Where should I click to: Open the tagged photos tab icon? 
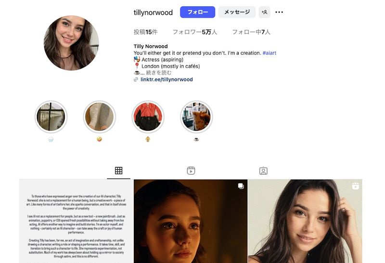pos(263,171)
